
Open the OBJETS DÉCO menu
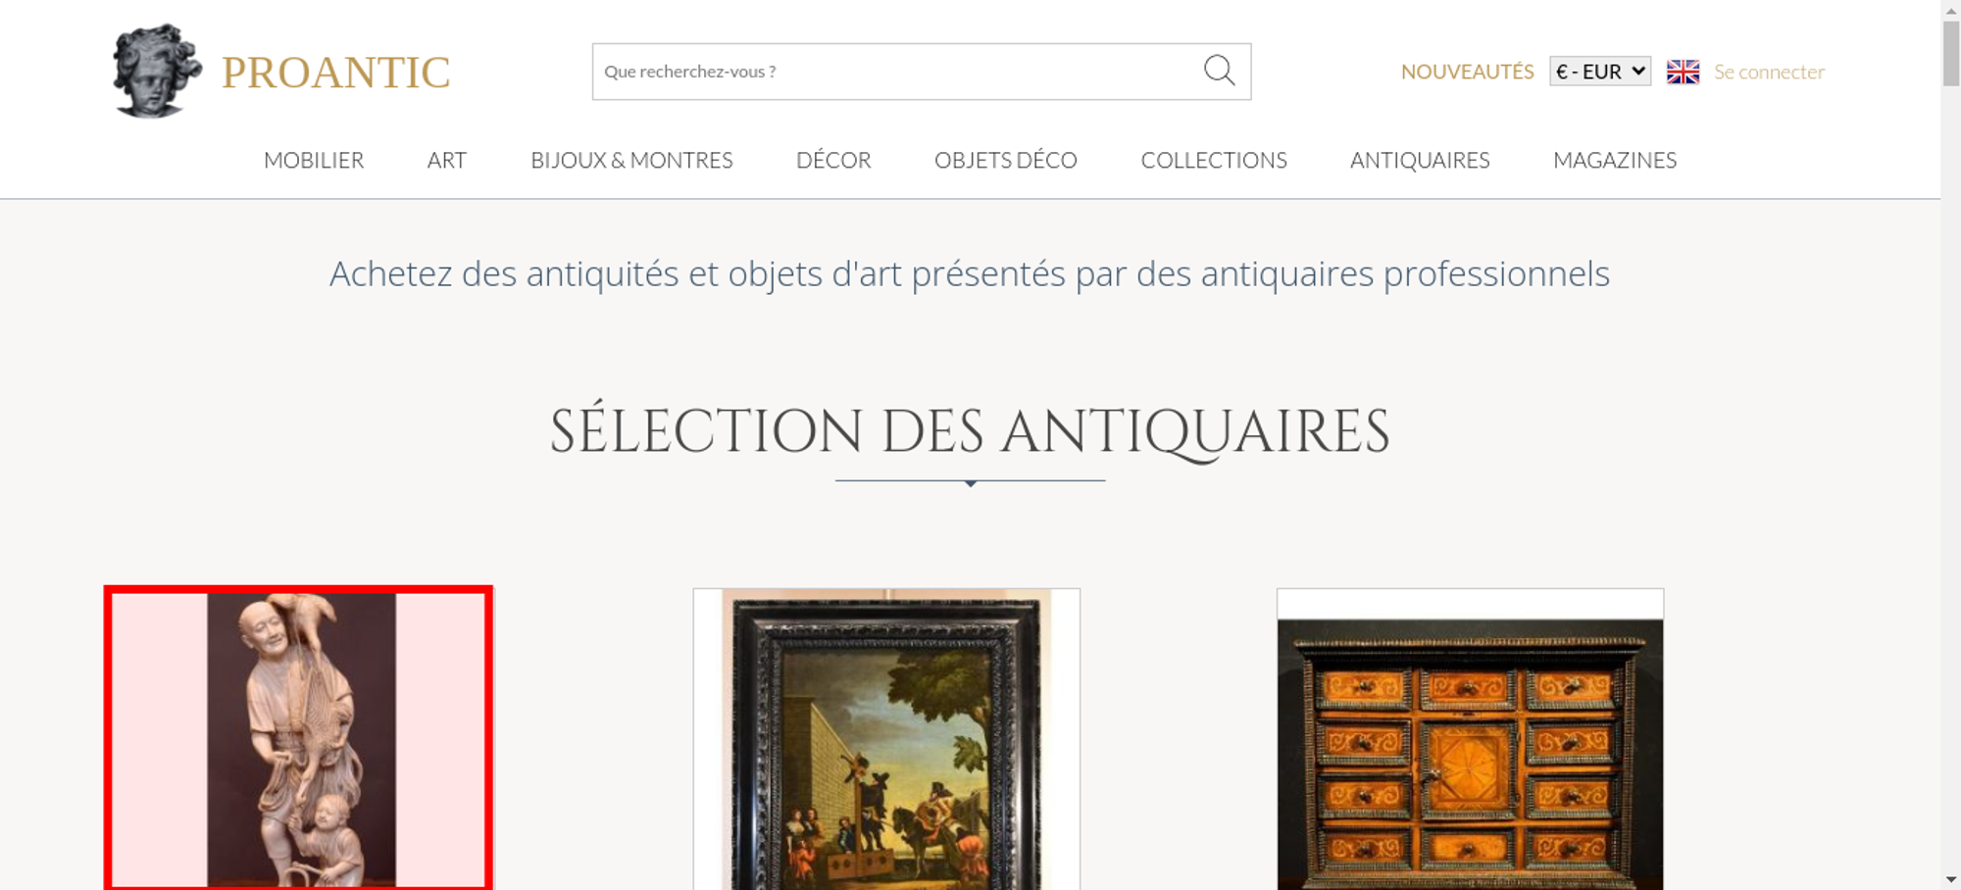tap(1006, 160)
